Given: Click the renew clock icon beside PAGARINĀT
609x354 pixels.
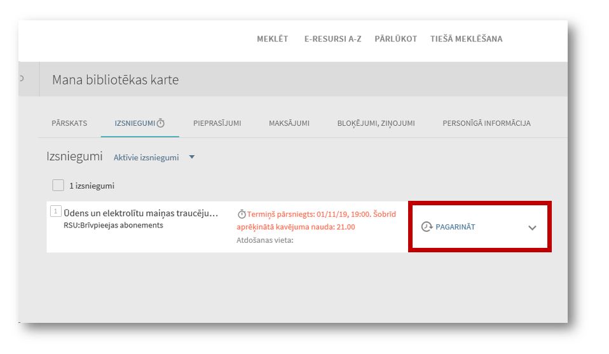Looking at the screenshot, I should tap(427, 227).
